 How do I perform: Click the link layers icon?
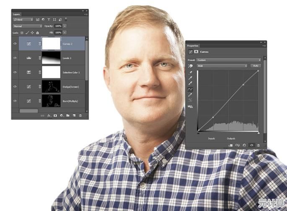[x=42, y=116]
